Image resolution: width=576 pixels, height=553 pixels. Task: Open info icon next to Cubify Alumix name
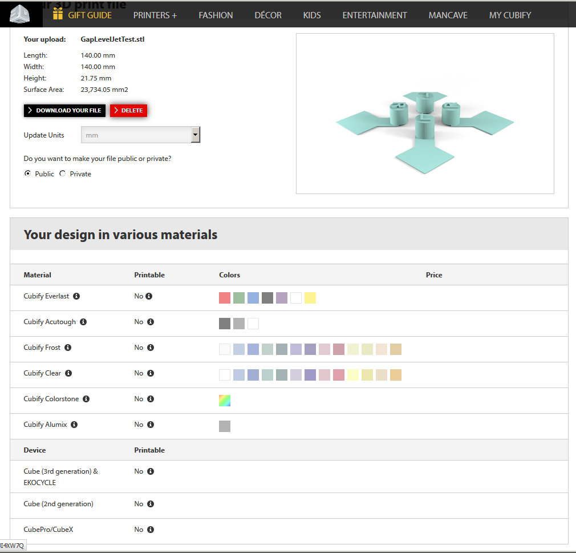[74, 425]
